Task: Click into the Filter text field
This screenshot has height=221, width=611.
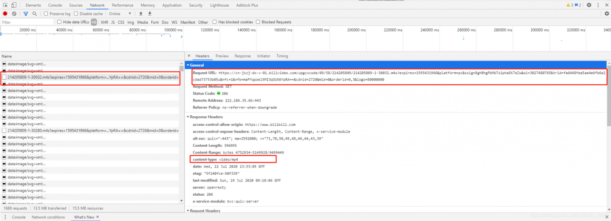Action: [x=27, y=22]
